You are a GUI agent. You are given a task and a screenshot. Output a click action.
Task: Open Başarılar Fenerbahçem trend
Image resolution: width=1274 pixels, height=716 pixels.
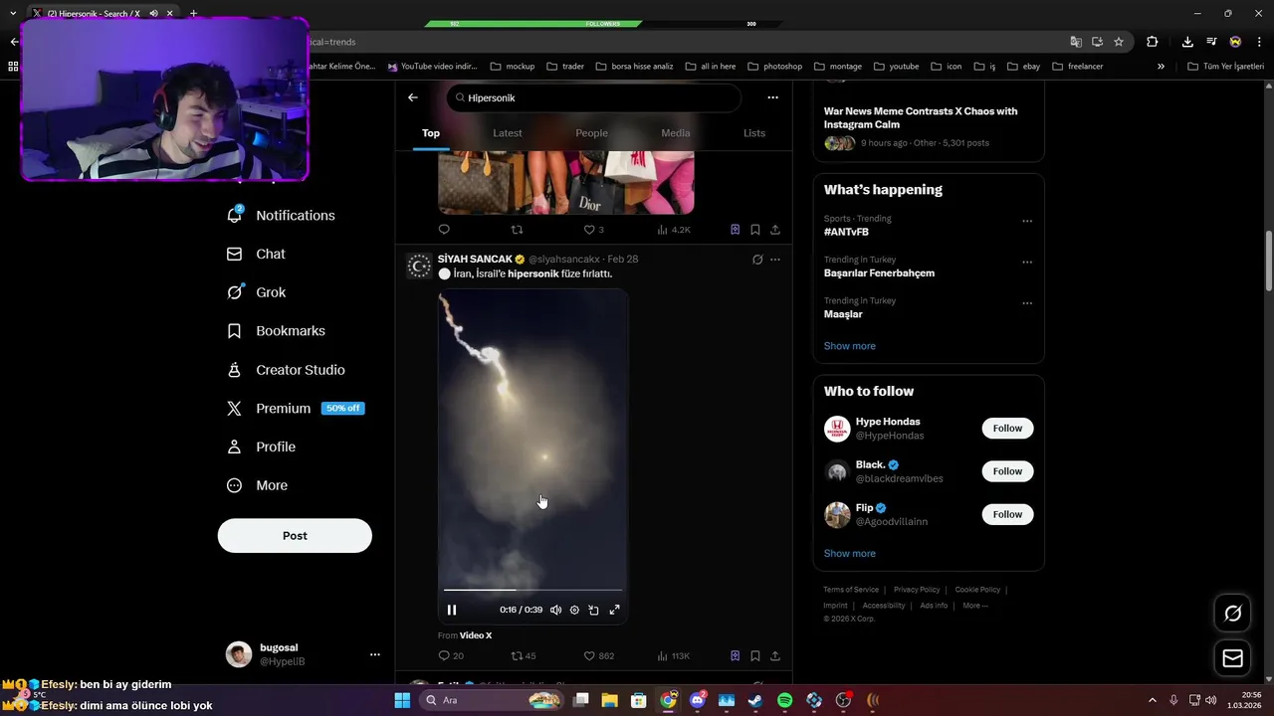pos(879,272)
